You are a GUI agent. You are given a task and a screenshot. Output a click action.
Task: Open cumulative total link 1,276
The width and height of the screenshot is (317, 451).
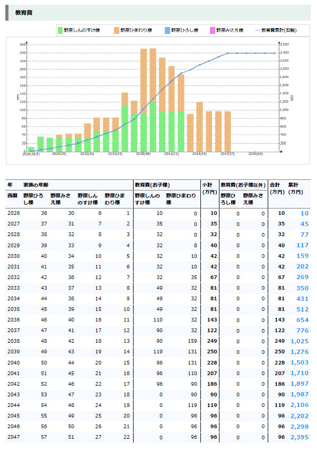pos(300,352)
